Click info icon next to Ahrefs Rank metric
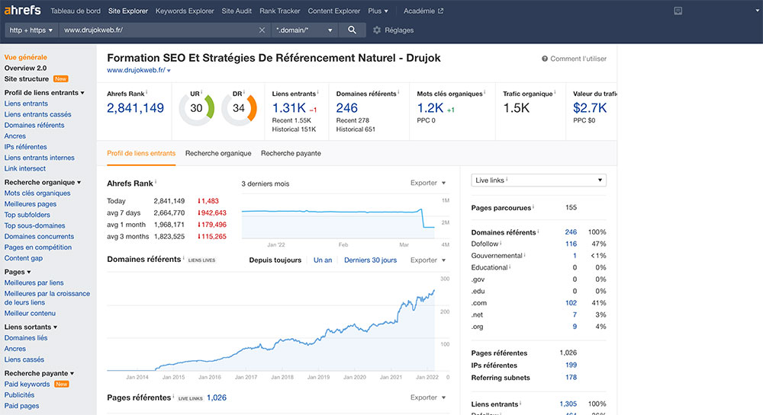 (146, 92)
